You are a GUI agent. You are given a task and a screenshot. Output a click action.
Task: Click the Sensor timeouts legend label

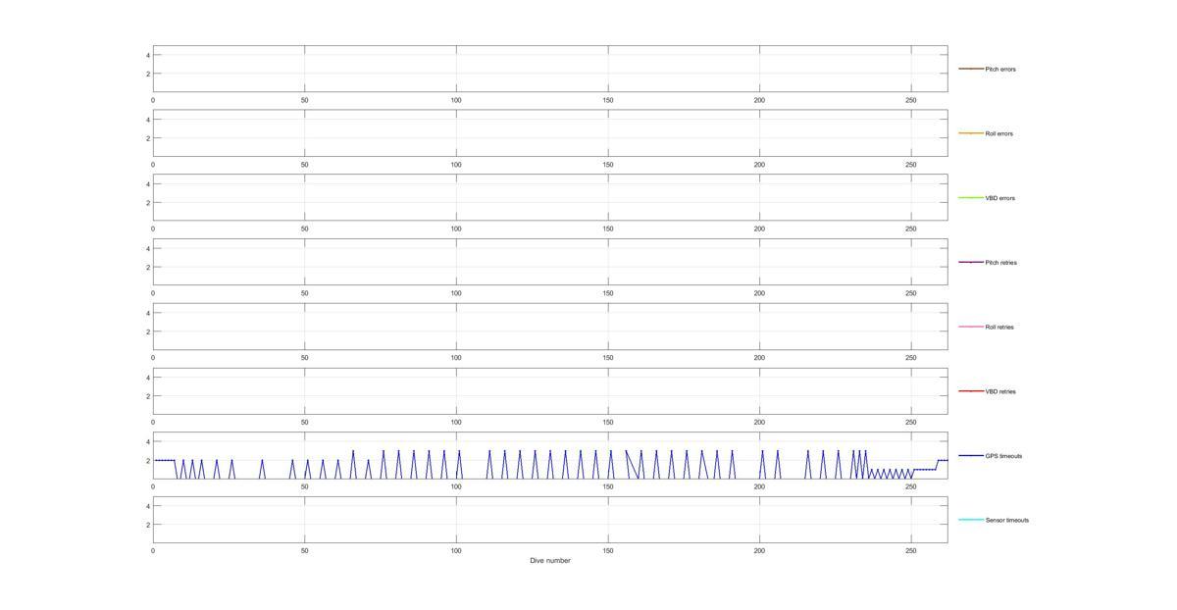coord(1007,520)
